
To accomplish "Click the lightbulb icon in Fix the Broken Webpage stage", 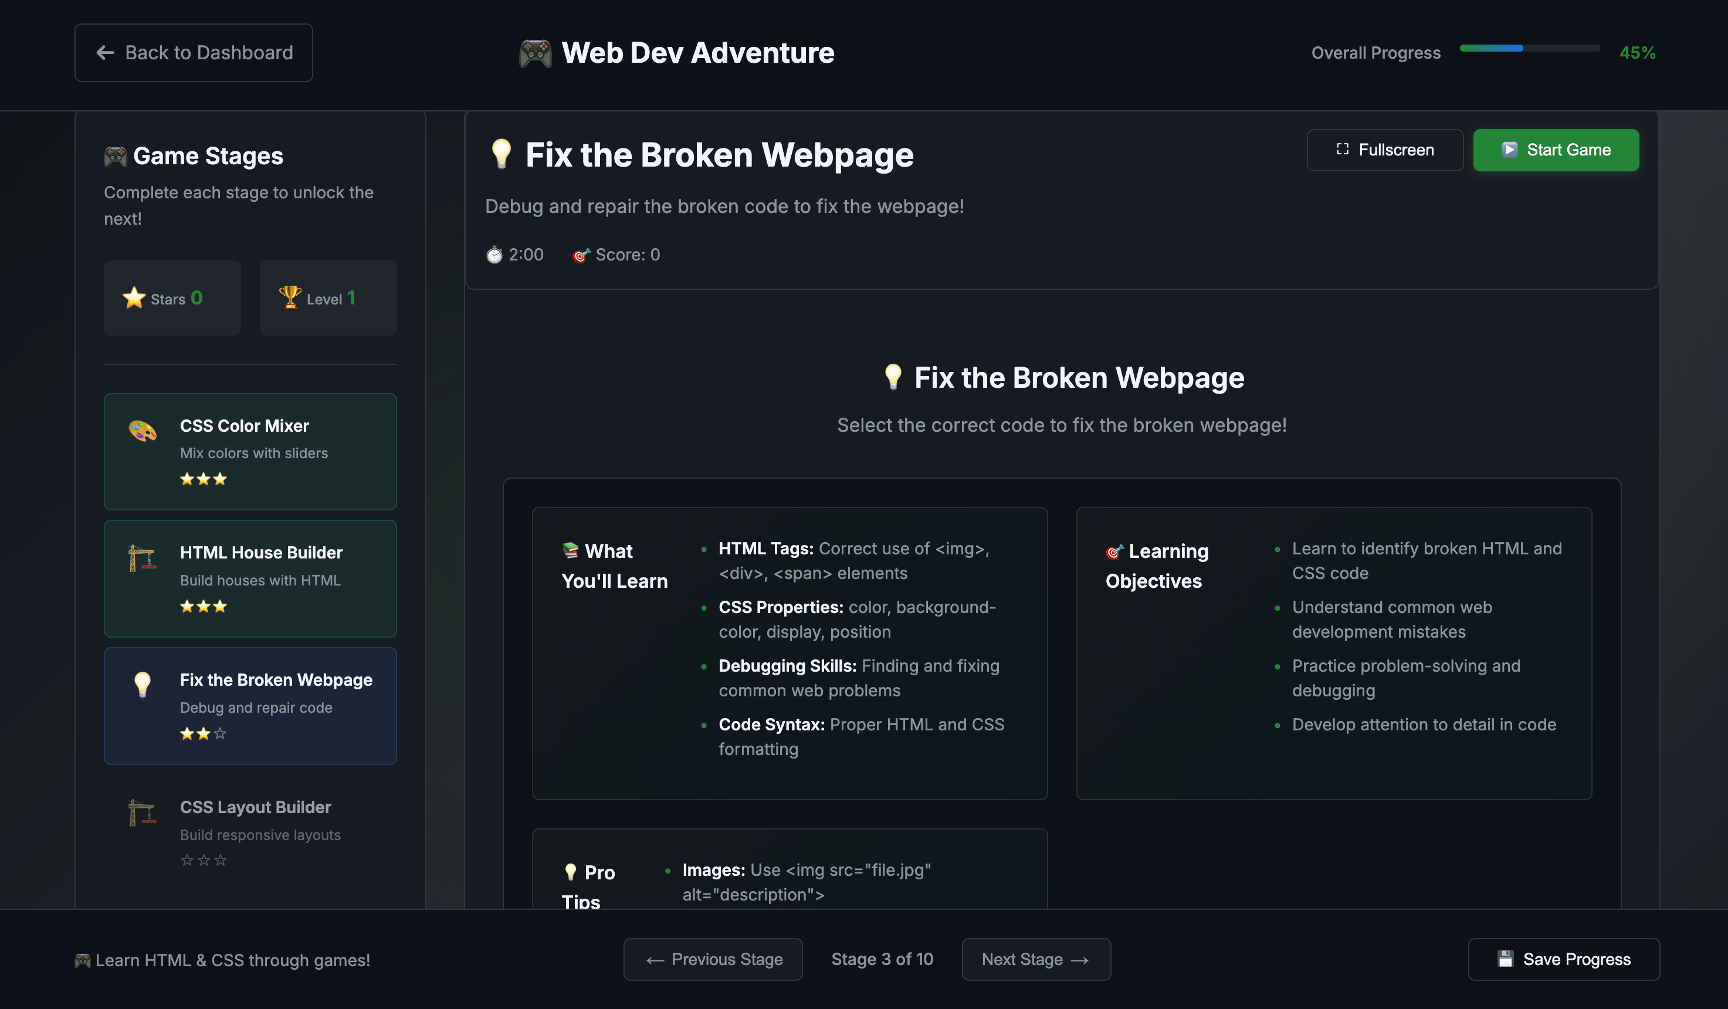I will (x=143, y=684).
